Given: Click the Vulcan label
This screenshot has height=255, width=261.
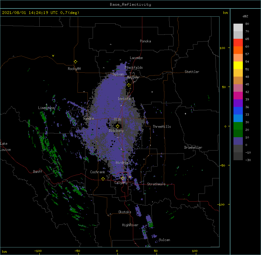Looking at the screenshot, I should tap(164, 240).
